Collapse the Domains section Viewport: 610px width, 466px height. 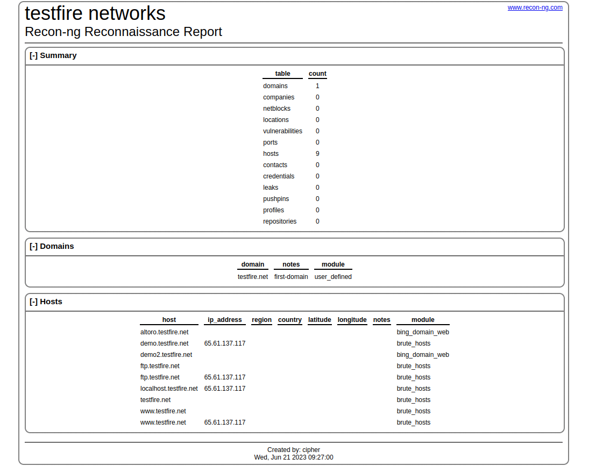tap(33, 246)
